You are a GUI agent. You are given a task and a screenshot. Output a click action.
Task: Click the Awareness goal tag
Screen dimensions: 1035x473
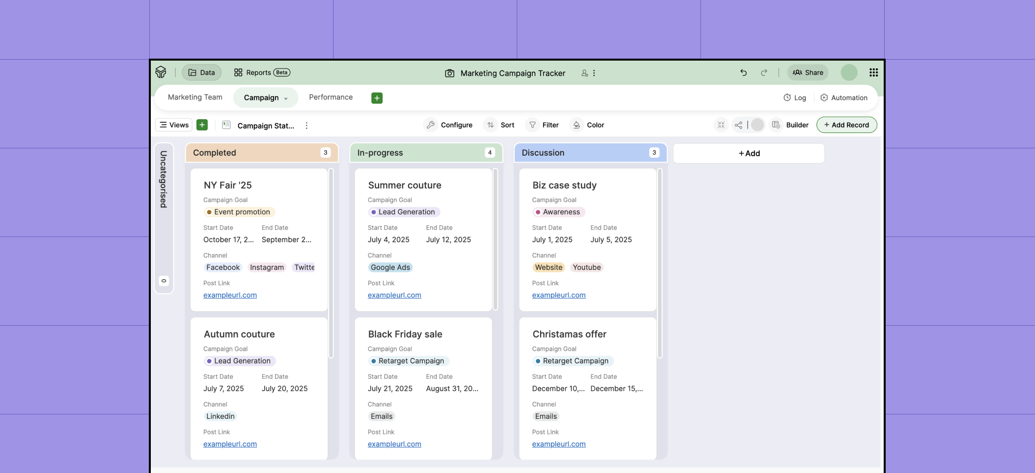coord(558,212)
